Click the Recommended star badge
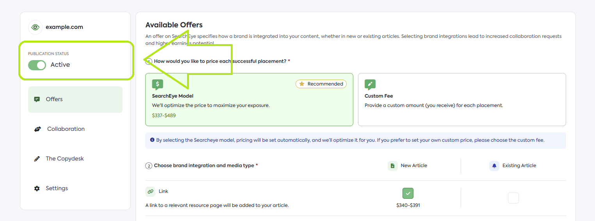This screenshot has height=221, width=595. click(x=321, y=84)
